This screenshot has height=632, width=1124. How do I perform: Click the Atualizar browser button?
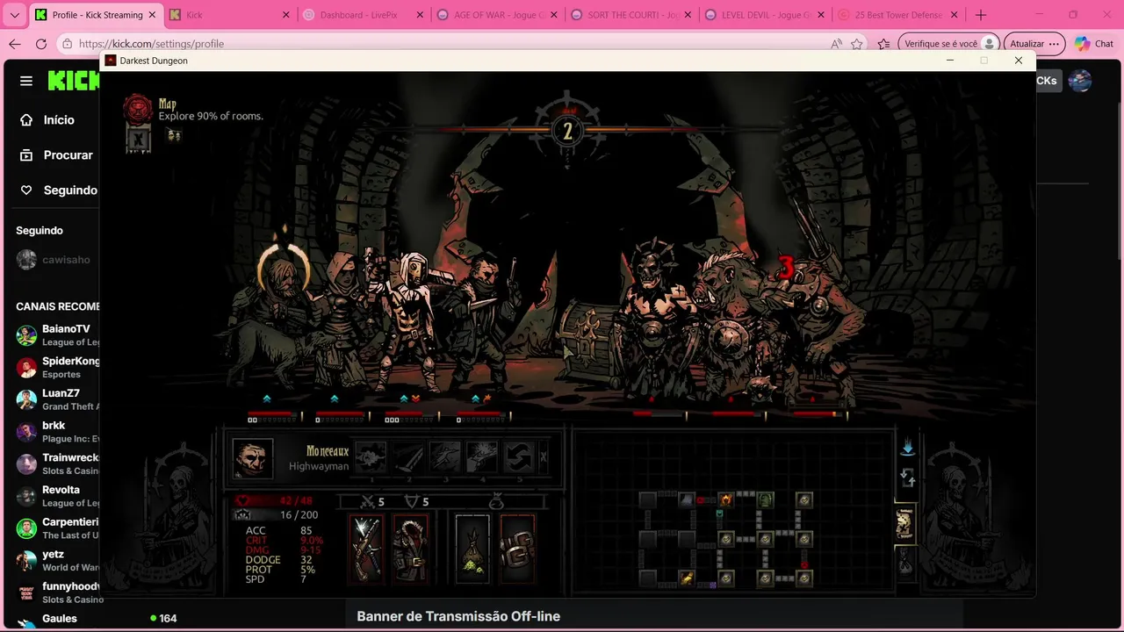click(x=1034, y=44)
